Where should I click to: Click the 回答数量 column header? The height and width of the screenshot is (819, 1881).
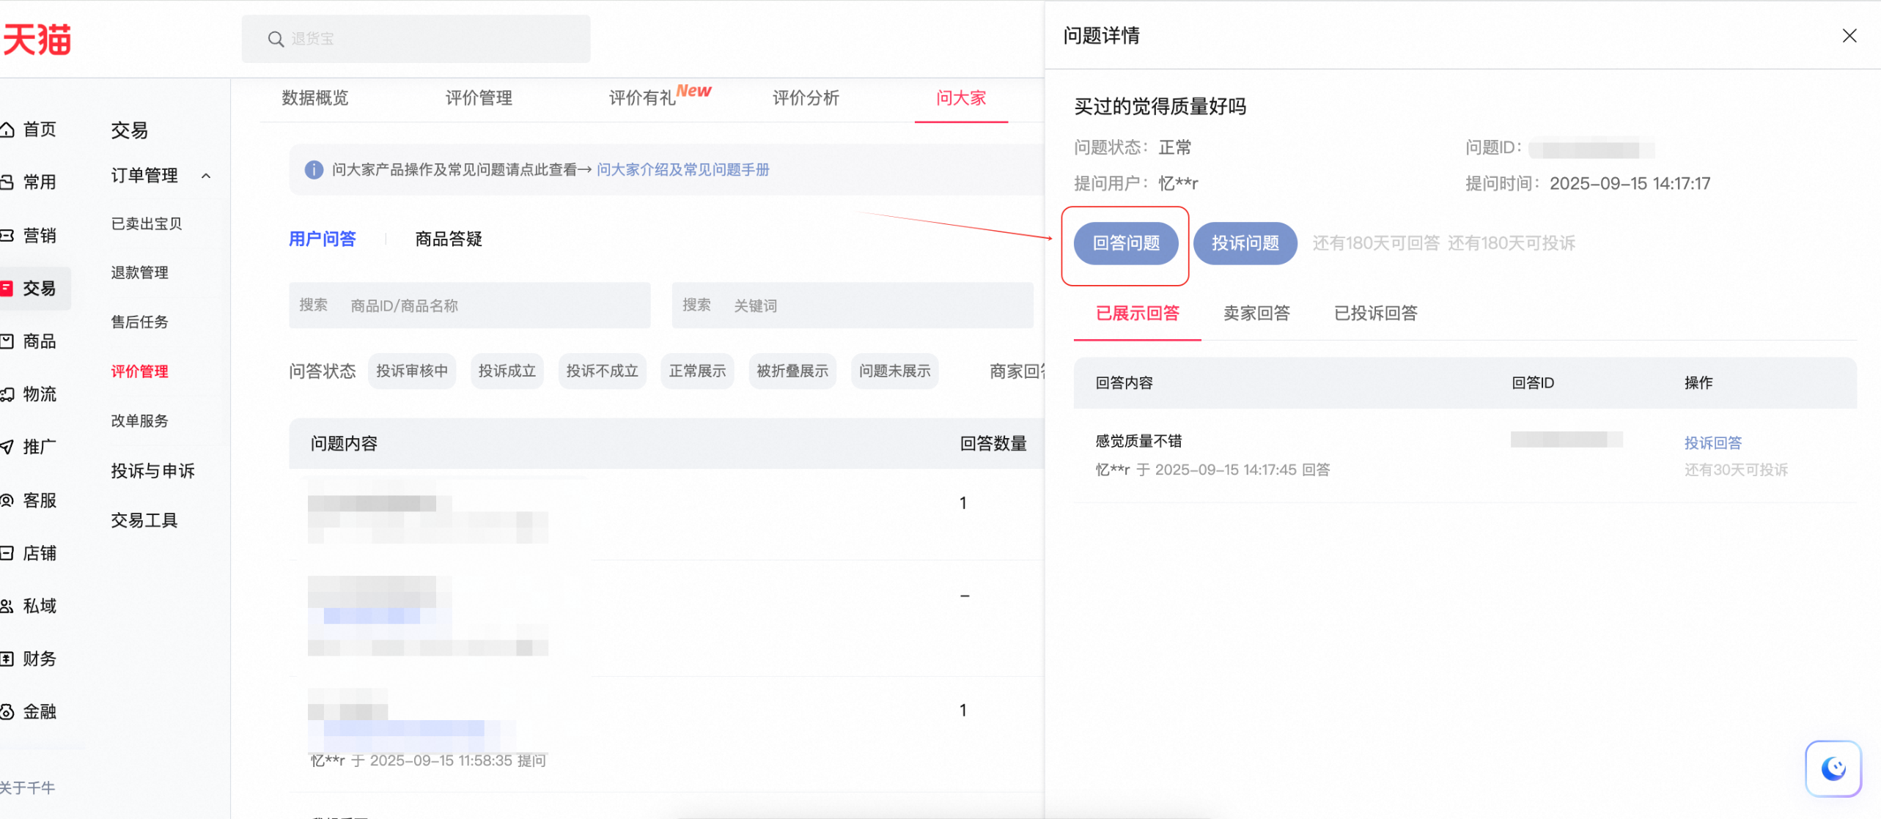coord(993,444)
